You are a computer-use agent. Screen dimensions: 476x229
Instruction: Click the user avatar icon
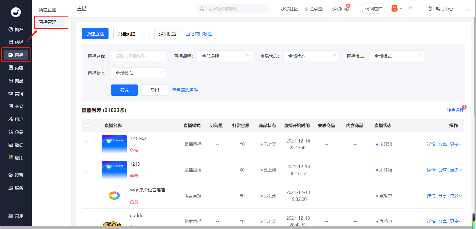[x=394, y=9]
